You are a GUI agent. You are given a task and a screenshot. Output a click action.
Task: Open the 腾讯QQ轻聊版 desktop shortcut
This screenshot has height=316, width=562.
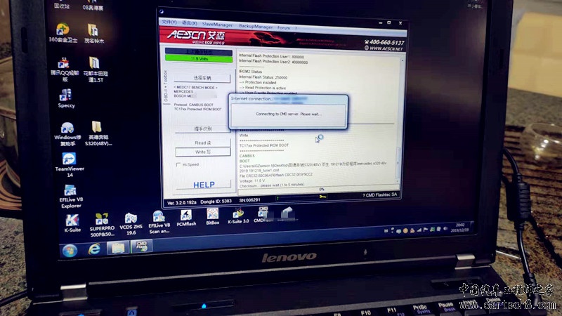coord(65,69)
